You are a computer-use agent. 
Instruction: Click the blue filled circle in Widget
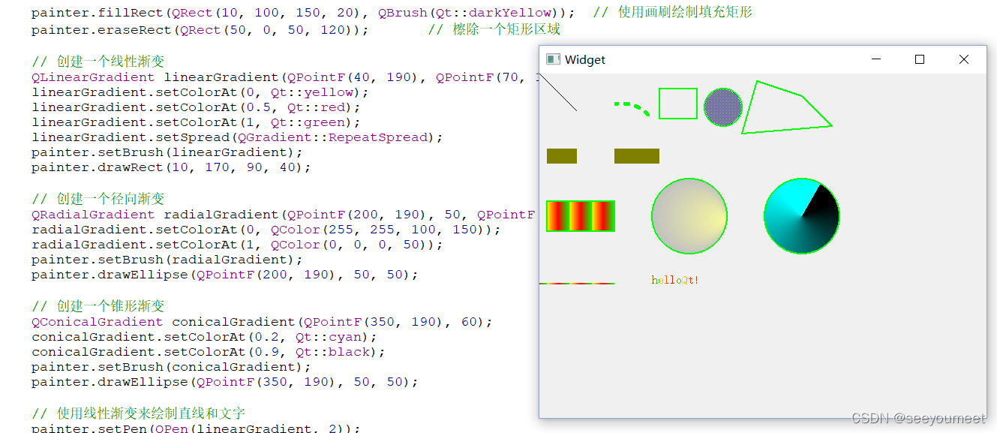tap(723, 107)
